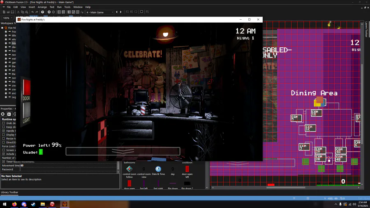Open the Run menu

pos(59,7)
